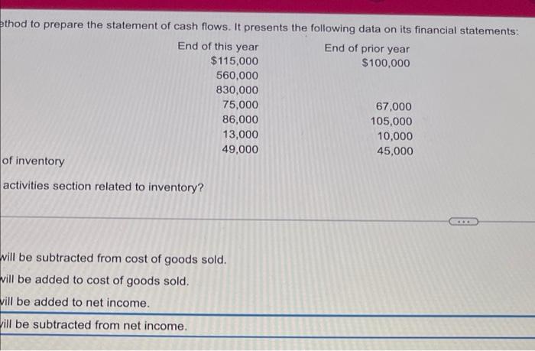This screenshot has width=535, height=351.
Task: Click the 75,000 value in this year column
Action: coord(240,105)
